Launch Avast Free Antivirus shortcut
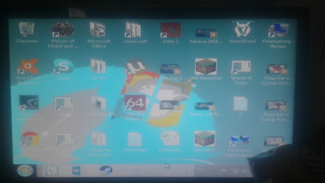This screenshot has height=183, width=325. (28, 67)
